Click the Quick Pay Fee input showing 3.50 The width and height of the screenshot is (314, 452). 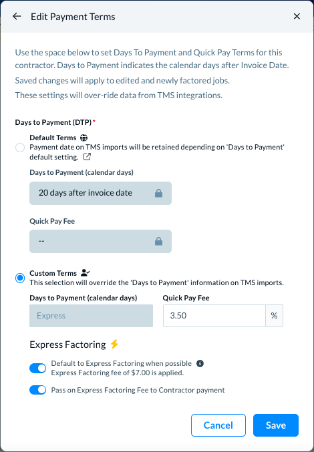[214, 316]
